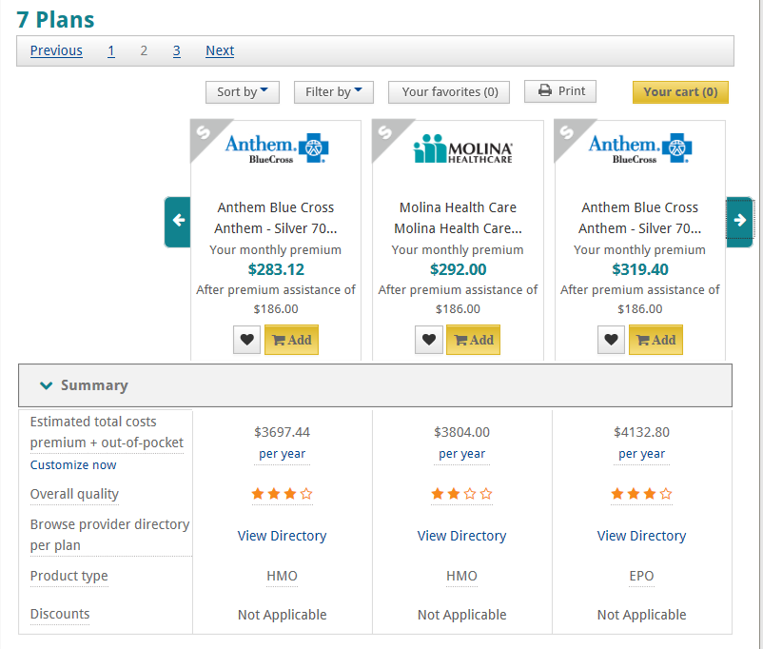Open Your cart (0)
The width and height of the screenshot is (763, 649).
point(680,92)
